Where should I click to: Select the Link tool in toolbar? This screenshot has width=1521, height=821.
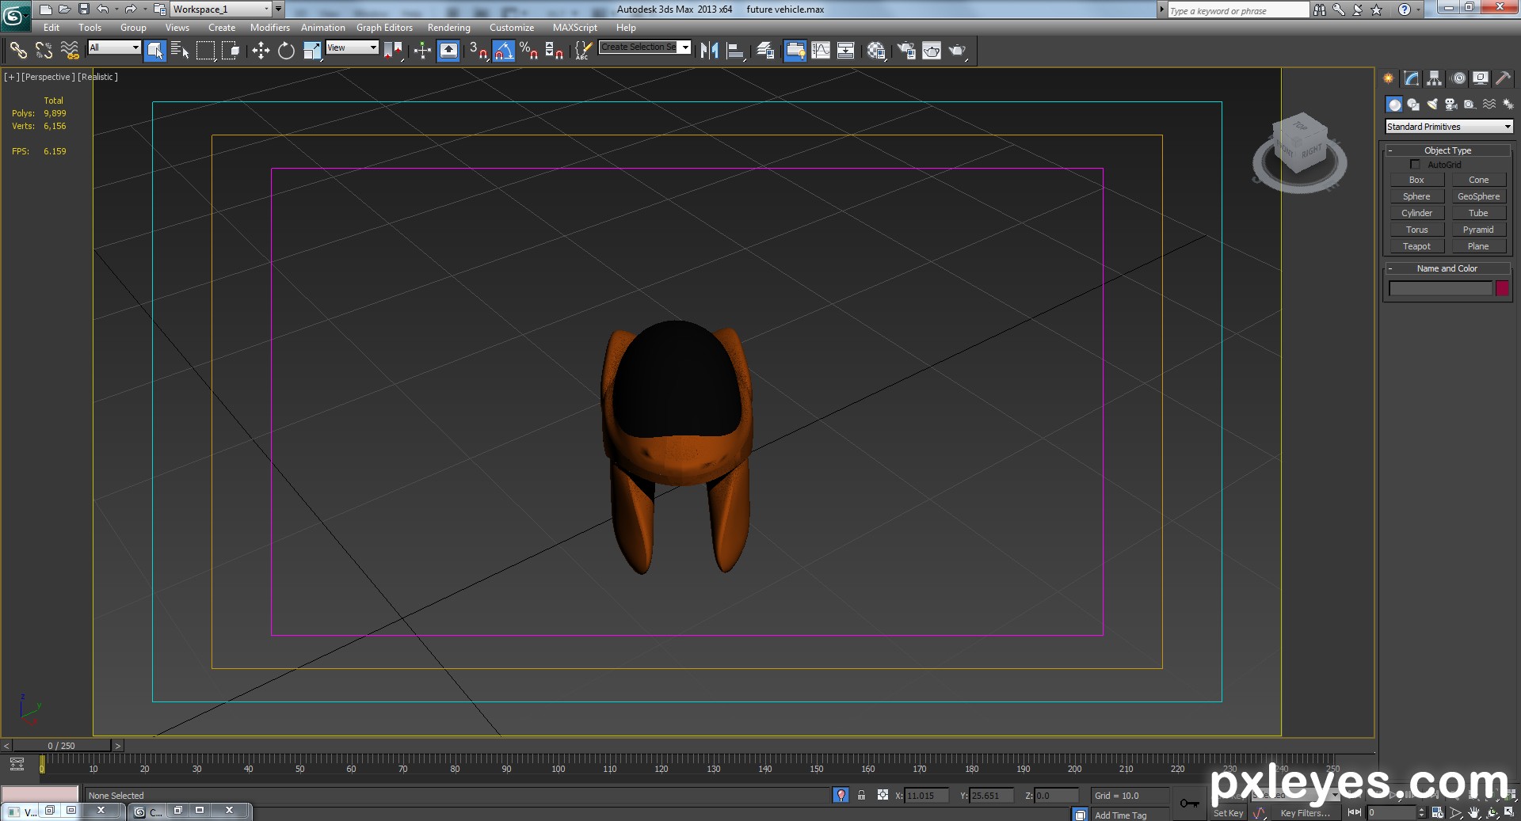coord(18,51)
